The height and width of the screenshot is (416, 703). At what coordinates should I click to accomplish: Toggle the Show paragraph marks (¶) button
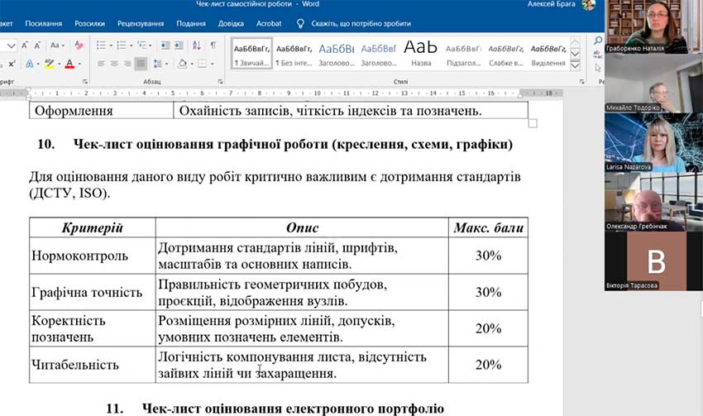[213, 45]
